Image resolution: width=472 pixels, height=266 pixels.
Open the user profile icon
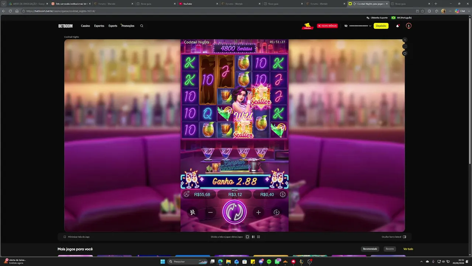409,26
